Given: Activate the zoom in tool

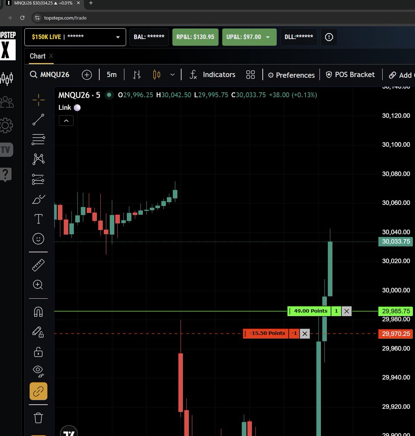Looking at the screenshot, I should 39,285.
